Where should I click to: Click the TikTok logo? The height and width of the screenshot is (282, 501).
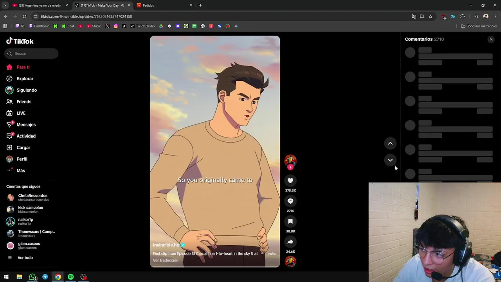click(20, 41)
